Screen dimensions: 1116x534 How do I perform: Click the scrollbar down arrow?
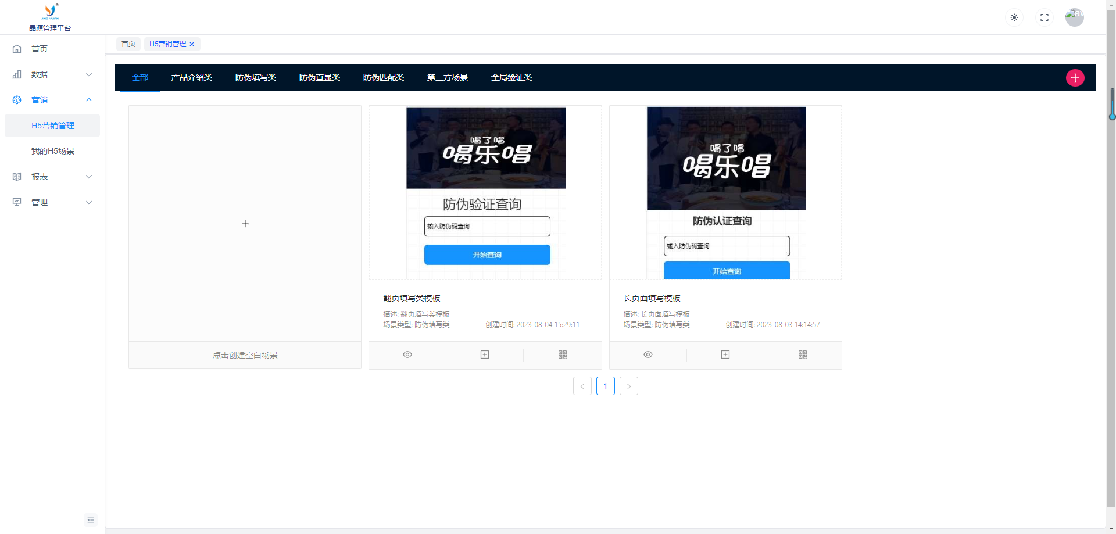(x=1111, y=529)
